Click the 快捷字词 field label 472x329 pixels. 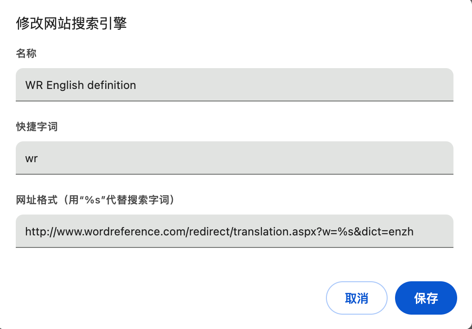pos(37,127)
